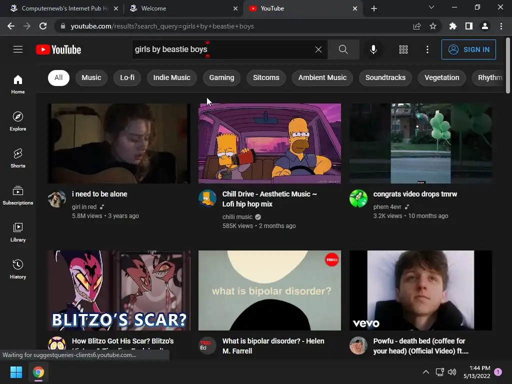Show hidden system tray icons
The image size is (512, 384).
point(426,372)
